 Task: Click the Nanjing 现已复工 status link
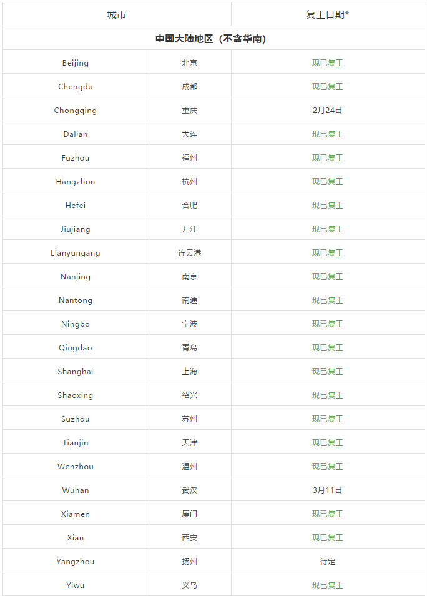328,277
